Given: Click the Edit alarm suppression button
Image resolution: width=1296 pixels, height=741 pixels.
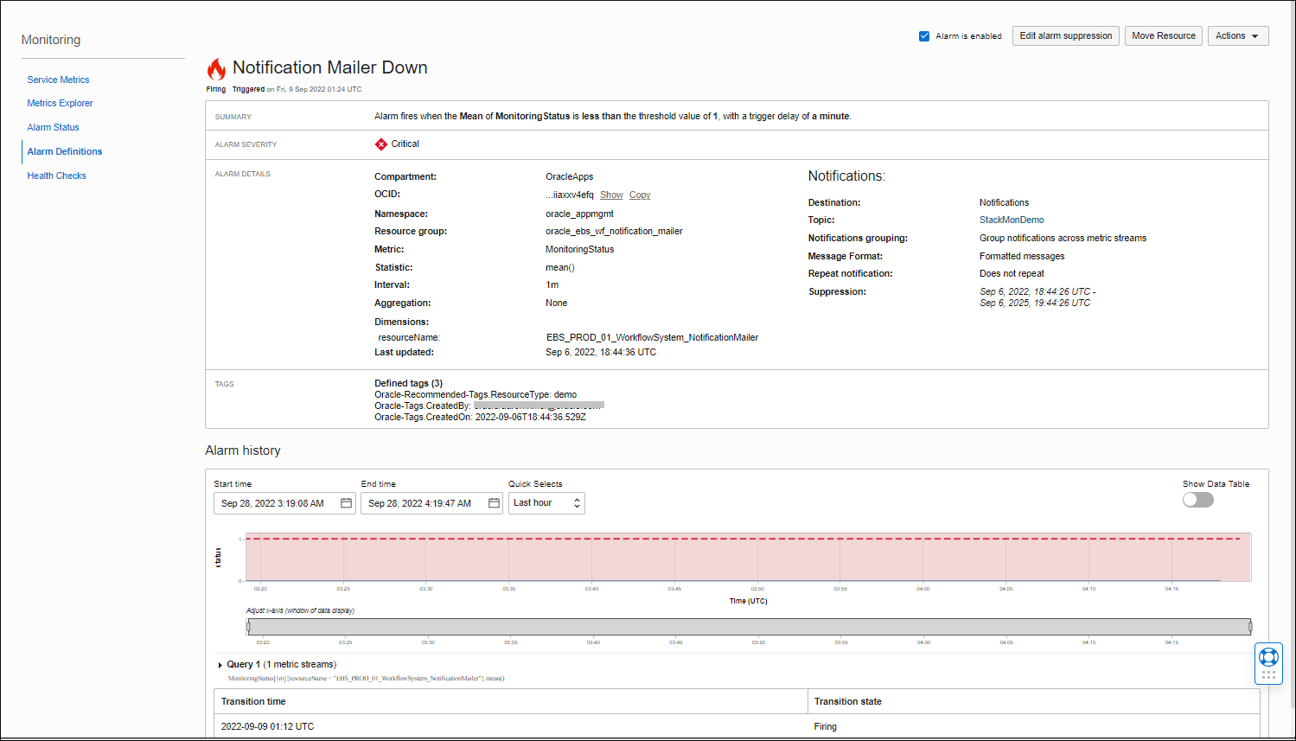Looking at the screenshot, I should click(1065, 35).
